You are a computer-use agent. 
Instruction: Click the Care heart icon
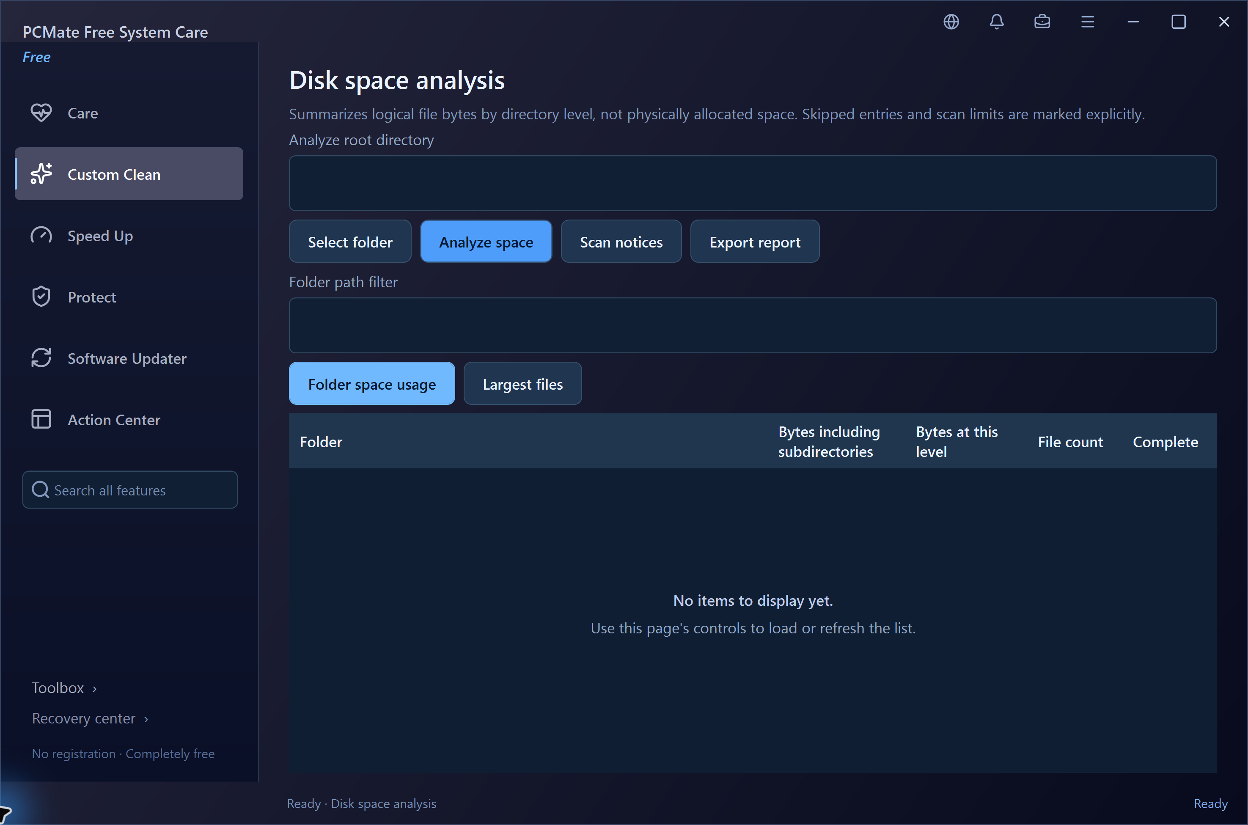tap(41, 113)
